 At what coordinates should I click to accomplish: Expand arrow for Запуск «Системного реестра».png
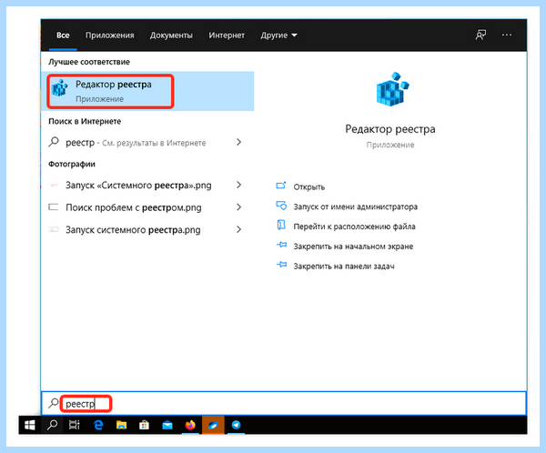coord(238,185)
